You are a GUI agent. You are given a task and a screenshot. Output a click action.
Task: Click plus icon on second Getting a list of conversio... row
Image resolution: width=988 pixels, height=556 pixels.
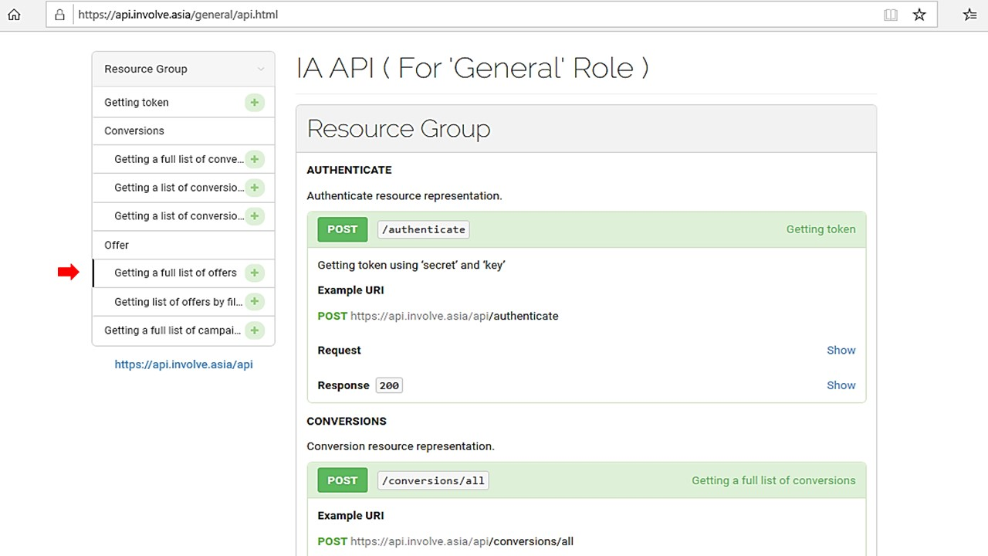tap(255, 216)
